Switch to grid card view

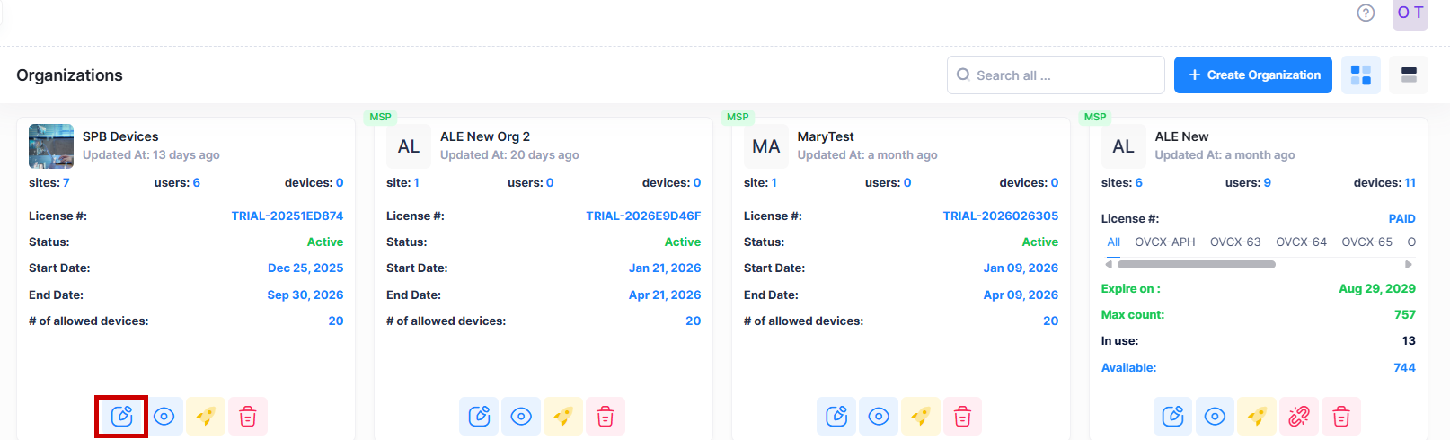coord(1361,75)
